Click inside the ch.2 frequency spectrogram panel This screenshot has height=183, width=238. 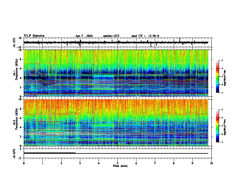pos(116,123)
